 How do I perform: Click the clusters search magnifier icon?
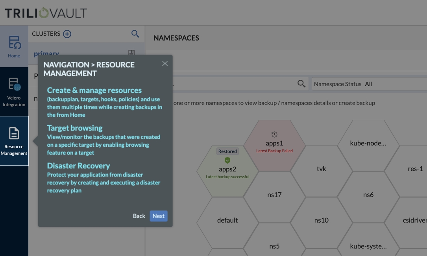pyautogui.click(x=135, y=34)
